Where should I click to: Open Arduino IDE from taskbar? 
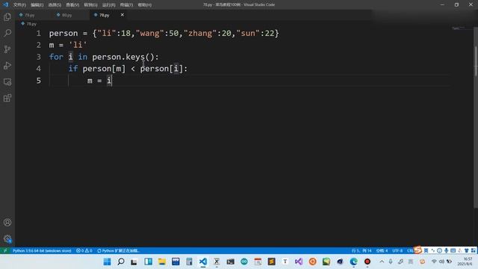tap(244, 262)
